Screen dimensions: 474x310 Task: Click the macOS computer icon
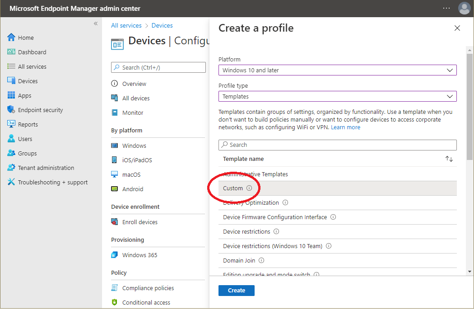tap(114, 174)
